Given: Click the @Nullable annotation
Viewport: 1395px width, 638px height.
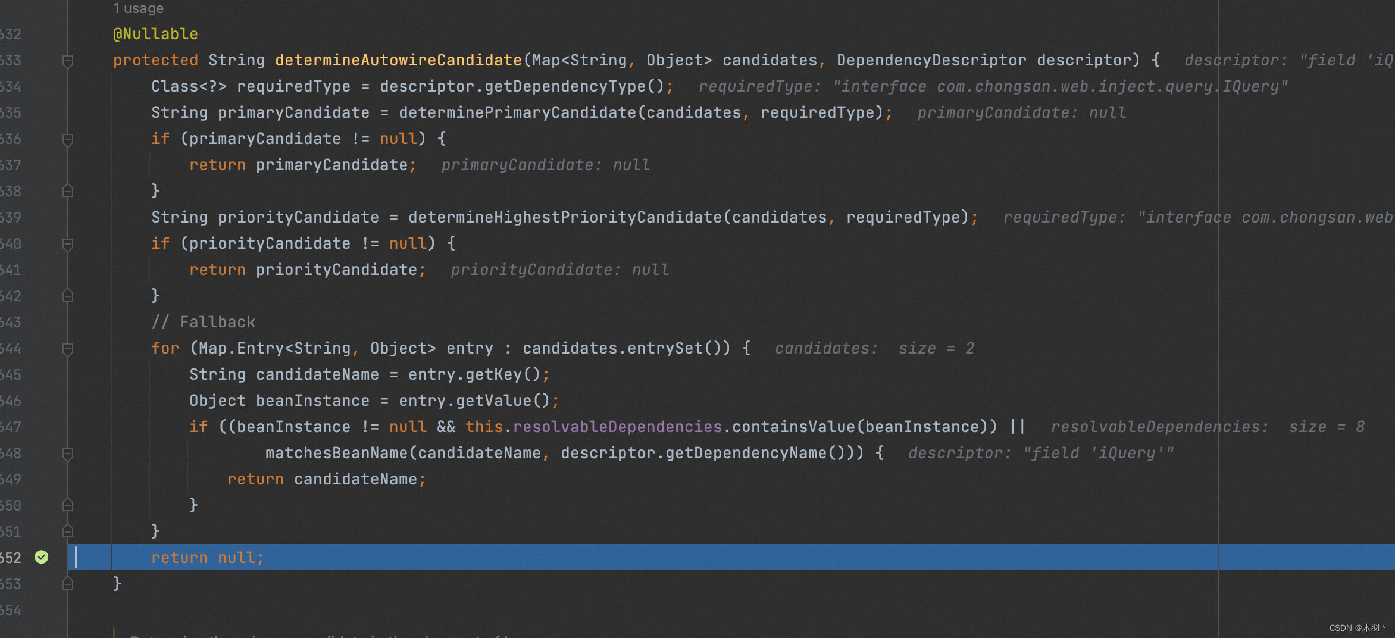Looking at the screenshot, I should (155, 34).
